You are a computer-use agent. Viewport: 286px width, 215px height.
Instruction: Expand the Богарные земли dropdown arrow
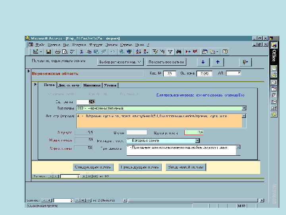coord(197,141)
